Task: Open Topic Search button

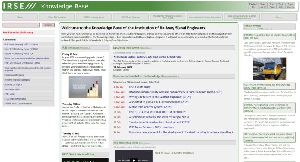Action: 290,5
